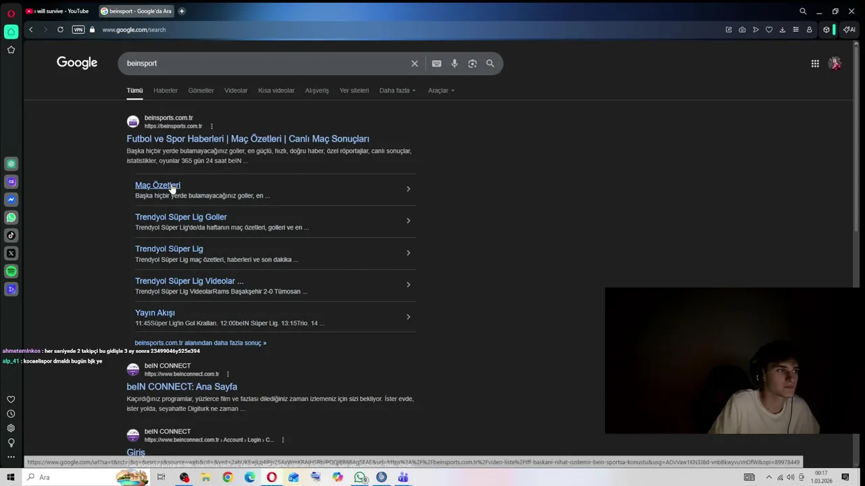Switch to Görseller search tab
Screen dimensions: 865x486
201,90
